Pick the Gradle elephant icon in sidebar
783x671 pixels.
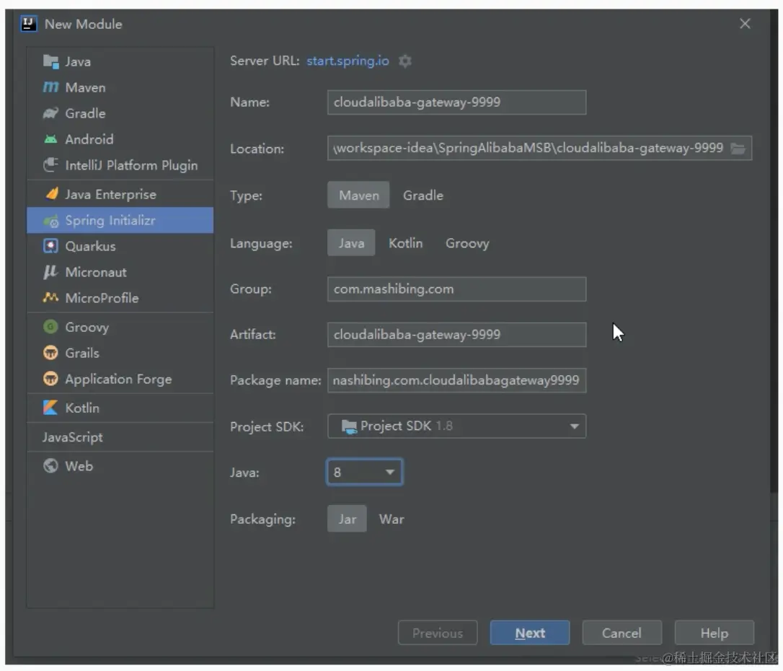pyautogui.click(x=50, y=113)
